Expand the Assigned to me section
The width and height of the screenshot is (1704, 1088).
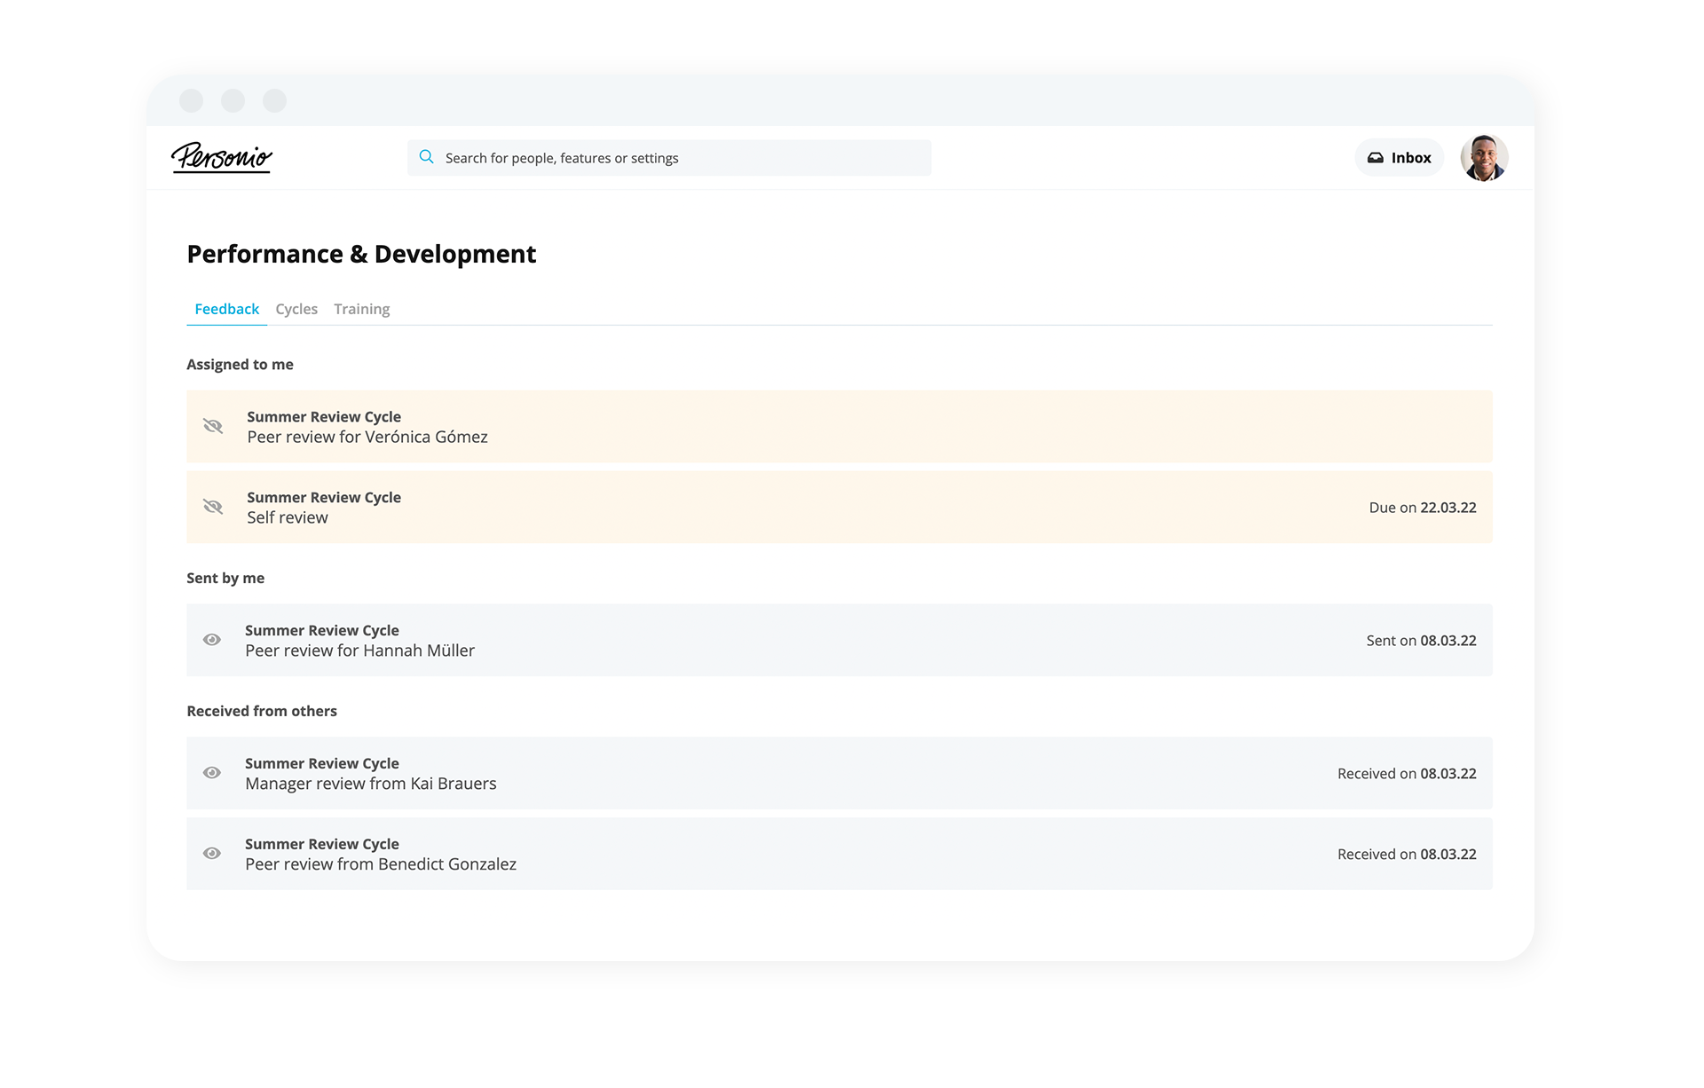240,364
